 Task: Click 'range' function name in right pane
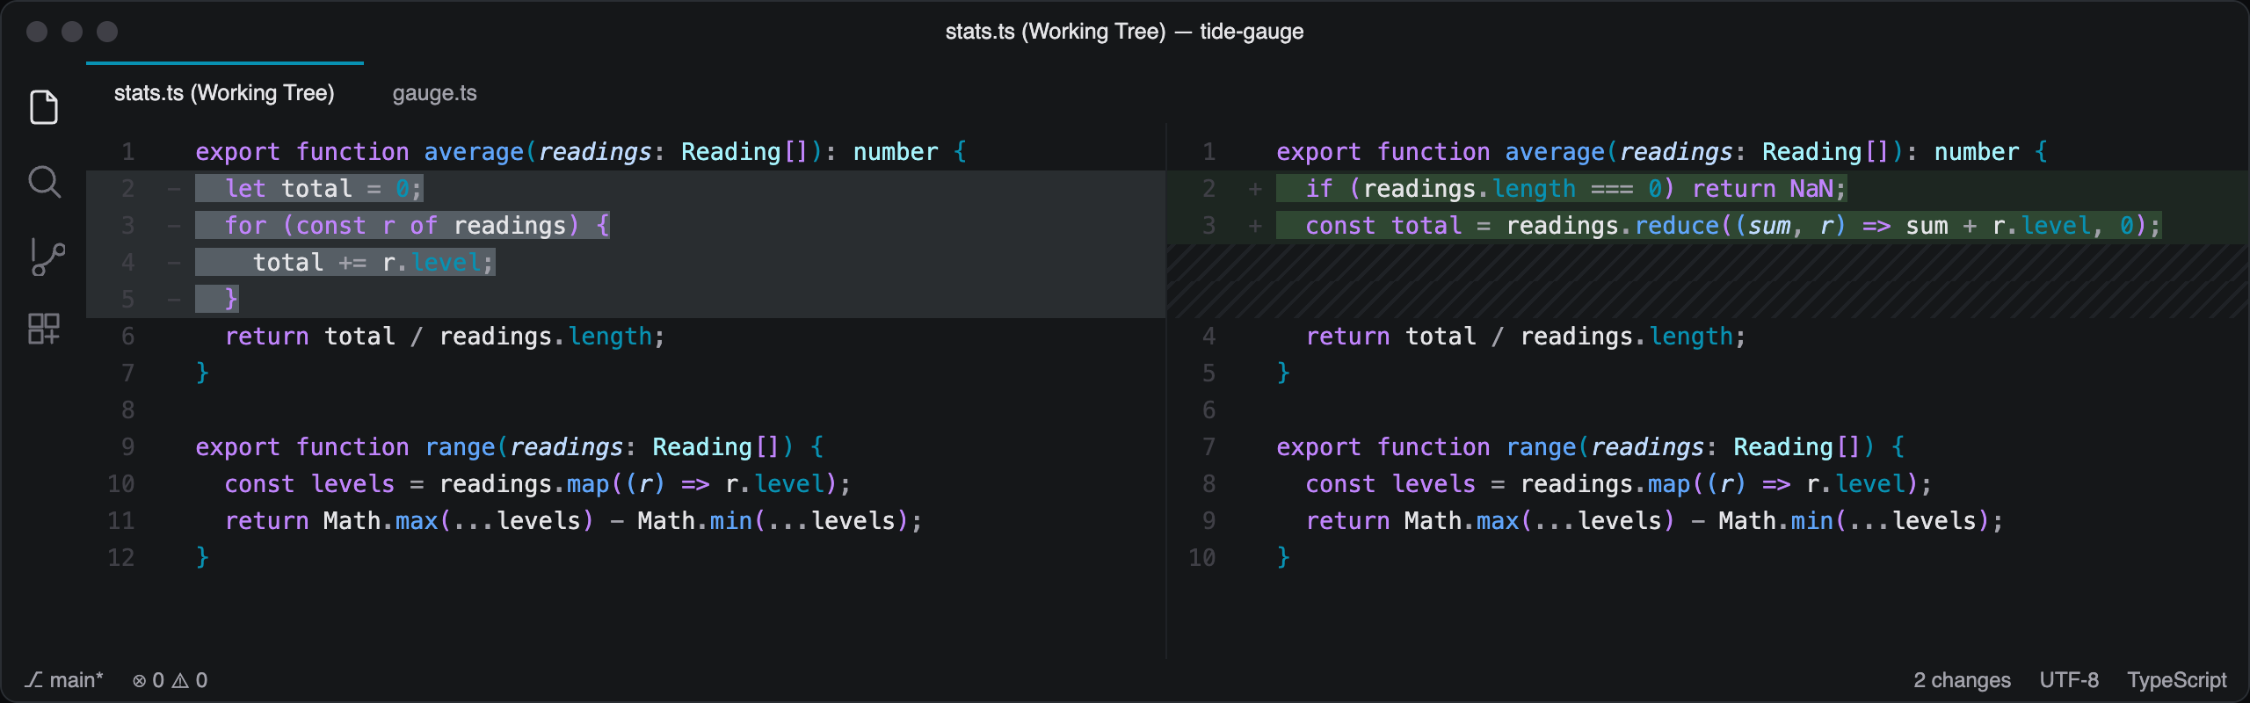[1541, 446]
